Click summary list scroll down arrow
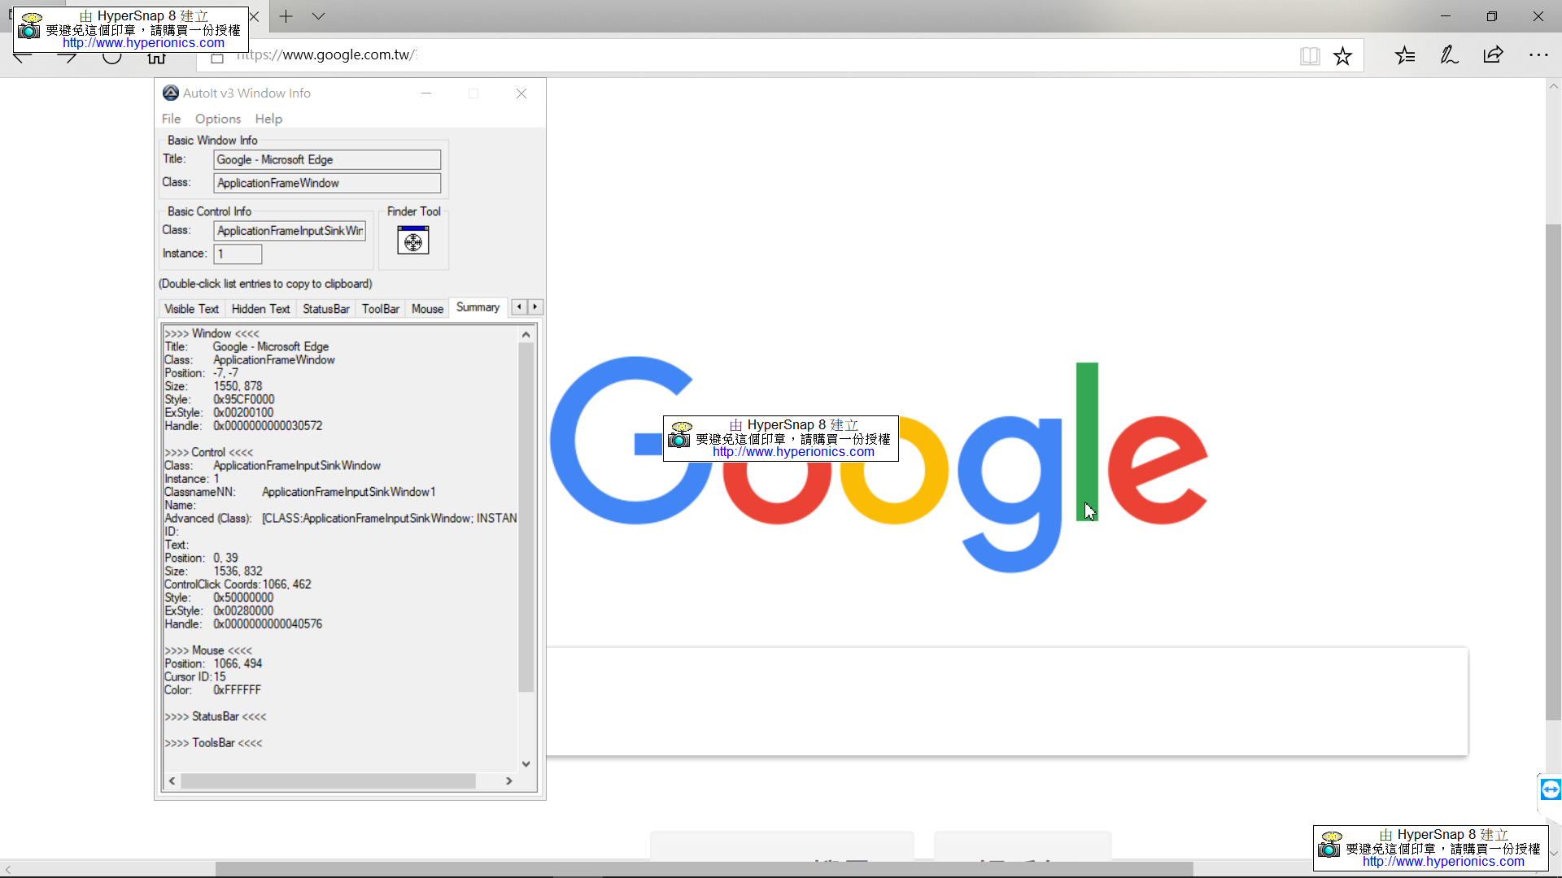The height and width of the screenshot is (878, 1562). click(526, 764)
